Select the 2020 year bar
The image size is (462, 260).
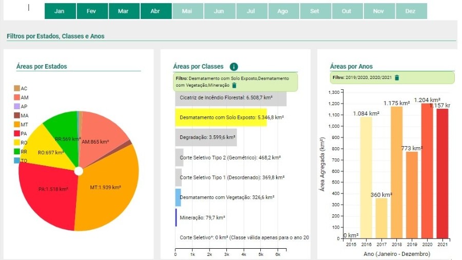click(x=427, y=171)
